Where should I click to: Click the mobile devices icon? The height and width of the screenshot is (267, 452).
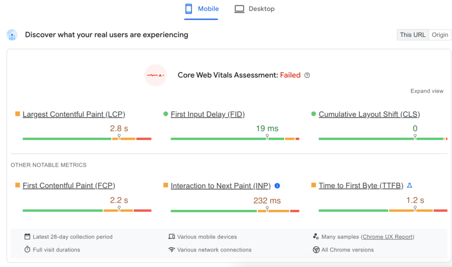(173, 236)
